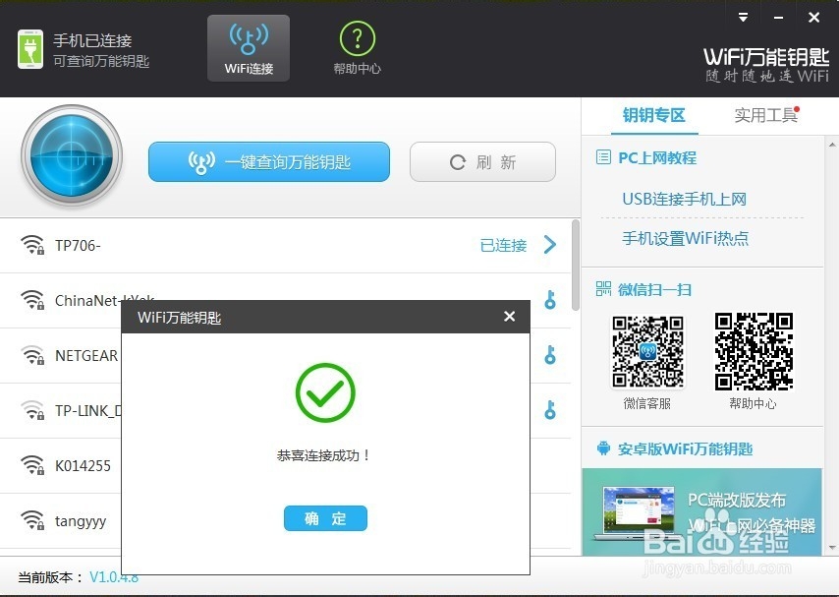Screen dimensions: 839x597
Task: Click key icon for NETGEAR network
Action: pyautogui.click(x=550, y=355)
